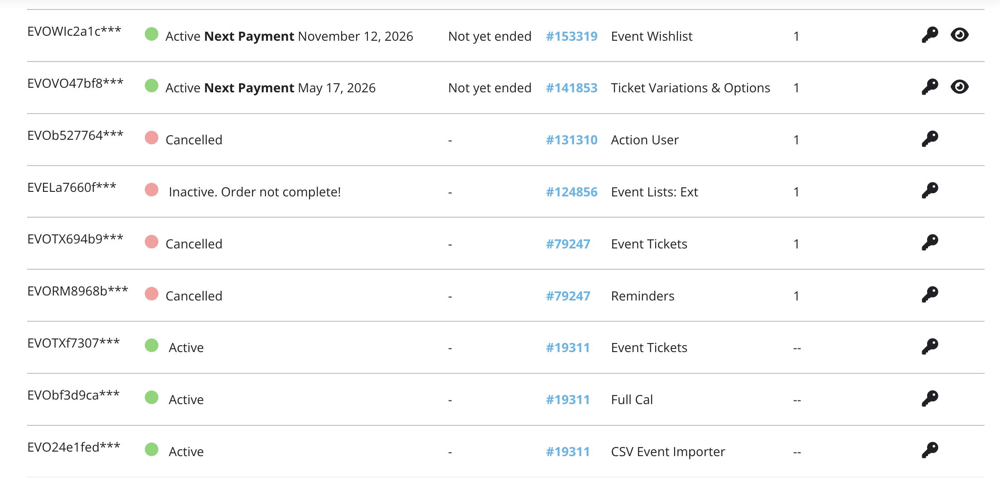
Task: Click key icon for cancelled Event Tickets license
Action: 930,243
